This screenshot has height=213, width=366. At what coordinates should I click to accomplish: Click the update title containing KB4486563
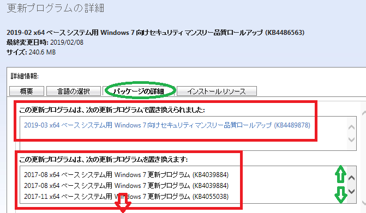(155, 32)
